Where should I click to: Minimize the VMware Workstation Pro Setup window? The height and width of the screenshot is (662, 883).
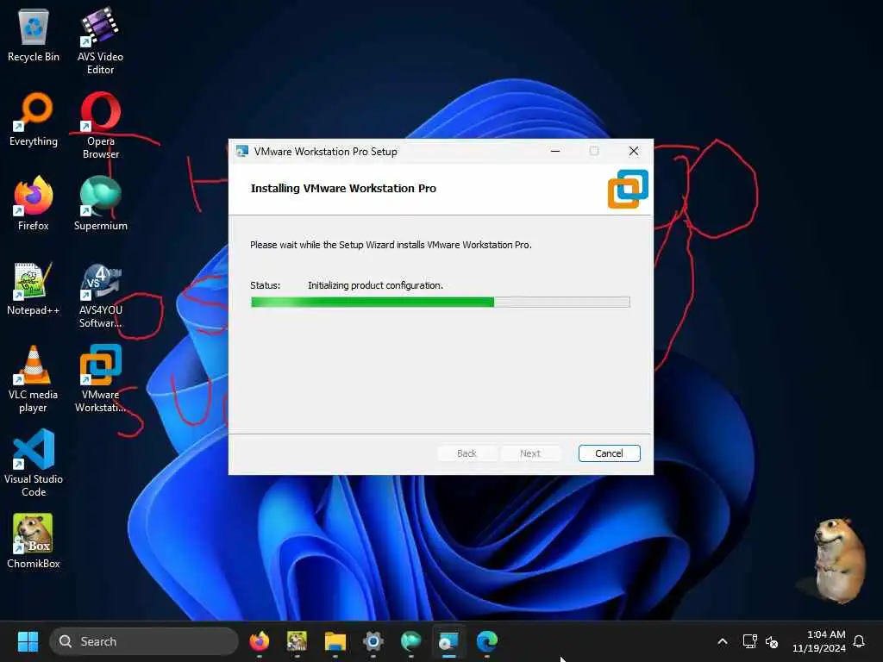555,151
